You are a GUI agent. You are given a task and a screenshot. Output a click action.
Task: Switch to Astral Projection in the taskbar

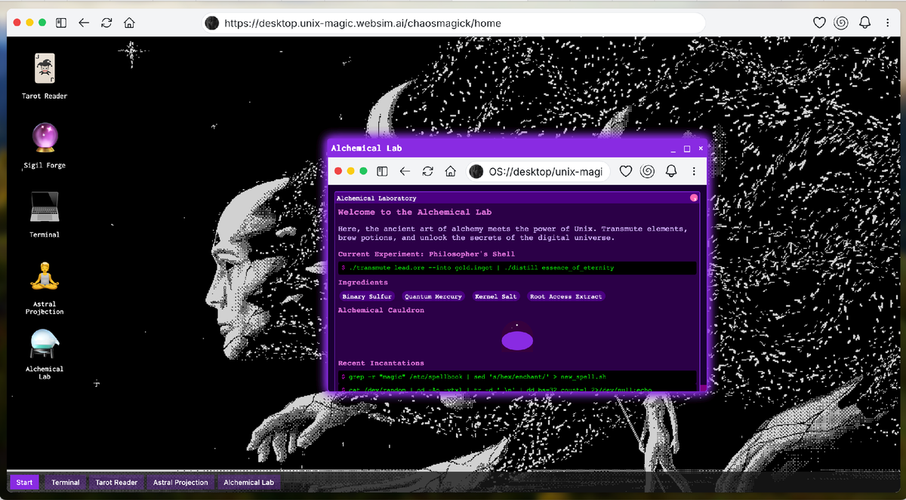pyautogui.click(x=180, y=483)
